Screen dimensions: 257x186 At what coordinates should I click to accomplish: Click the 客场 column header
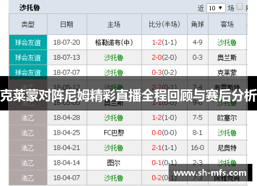pos(227,24)
